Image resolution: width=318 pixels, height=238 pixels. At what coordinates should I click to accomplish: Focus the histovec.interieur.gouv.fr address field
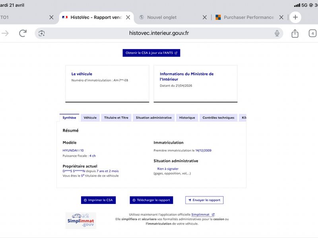coord(159,33)
